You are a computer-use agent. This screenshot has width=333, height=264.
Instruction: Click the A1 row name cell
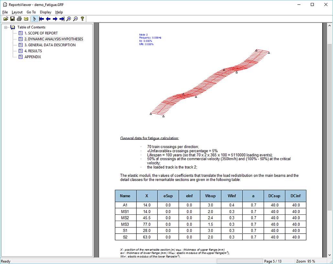click(x=125, y=205)
